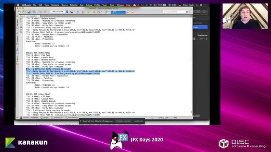271x152 pixels.
Task: Open the Navigate menu
Action: click(55, 5)
